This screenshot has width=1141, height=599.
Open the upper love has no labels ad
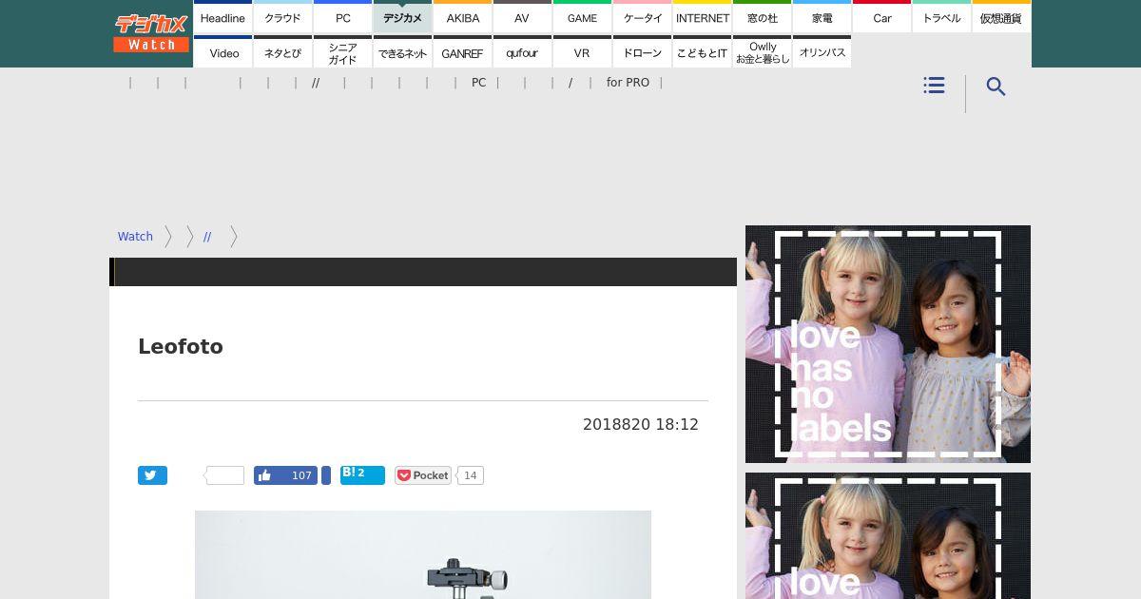[888, 344]
